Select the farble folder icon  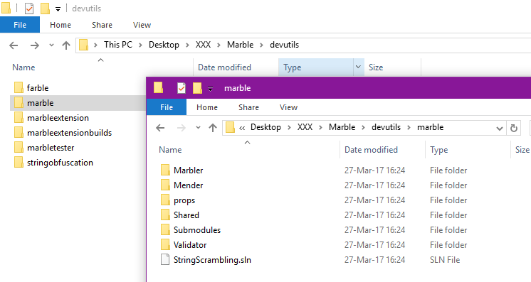click(x=19, y=87)
